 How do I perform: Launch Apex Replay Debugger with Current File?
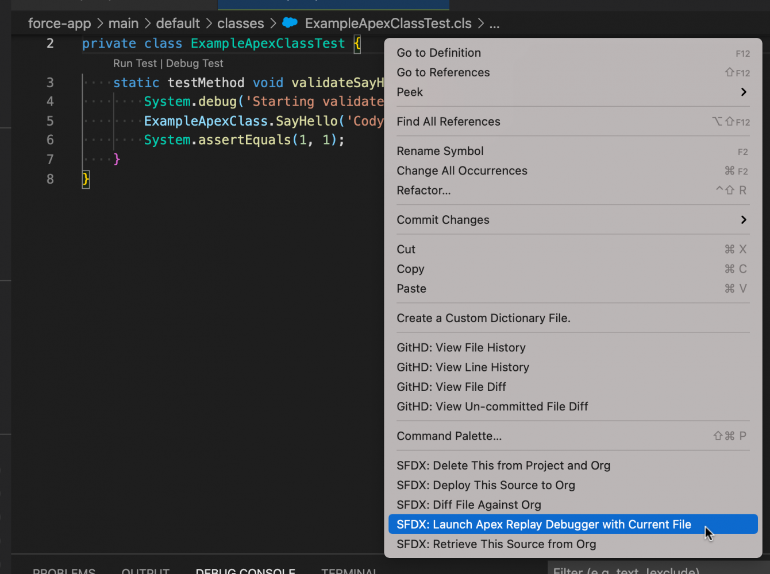click(x=573, y=524)
